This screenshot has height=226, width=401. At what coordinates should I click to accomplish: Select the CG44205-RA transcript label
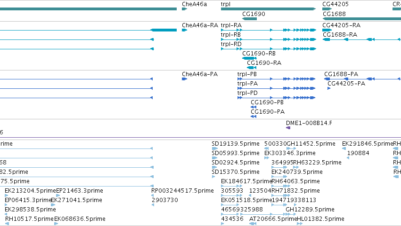tap(342, 25)
